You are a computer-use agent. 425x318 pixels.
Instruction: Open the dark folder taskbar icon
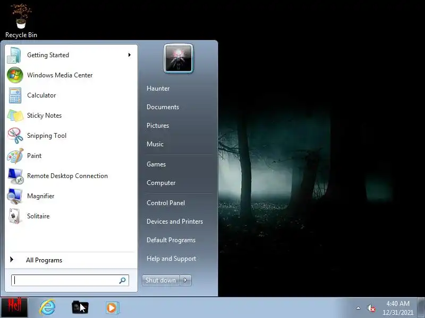click(x=80, y=308)
